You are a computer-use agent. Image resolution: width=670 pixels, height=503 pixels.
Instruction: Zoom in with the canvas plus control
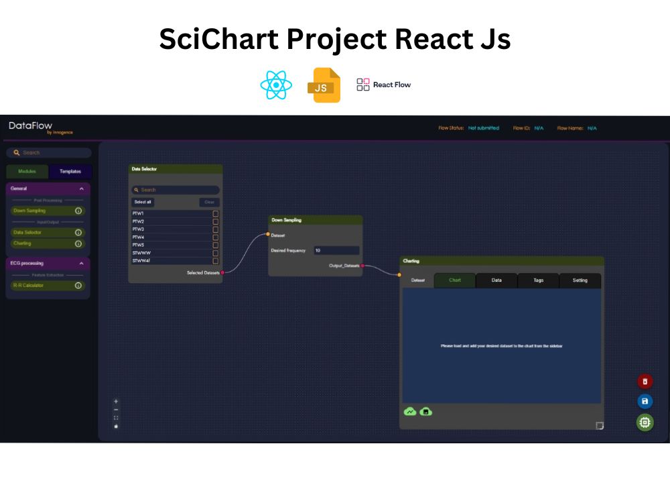(116, 402)
